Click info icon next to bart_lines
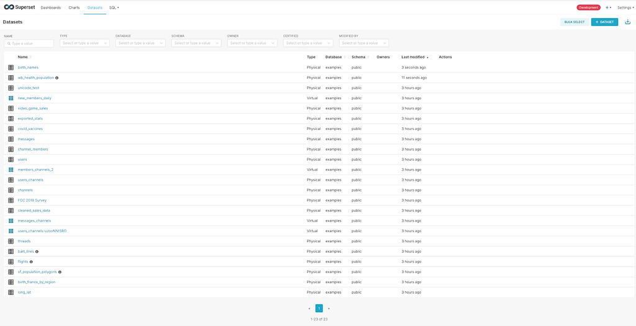The height and width of the screenshot is (326, 636). pyautogui.click(x=37, y=251)
